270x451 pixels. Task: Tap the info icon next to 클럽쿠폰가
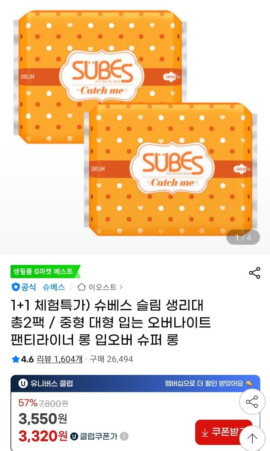[124, 436]
